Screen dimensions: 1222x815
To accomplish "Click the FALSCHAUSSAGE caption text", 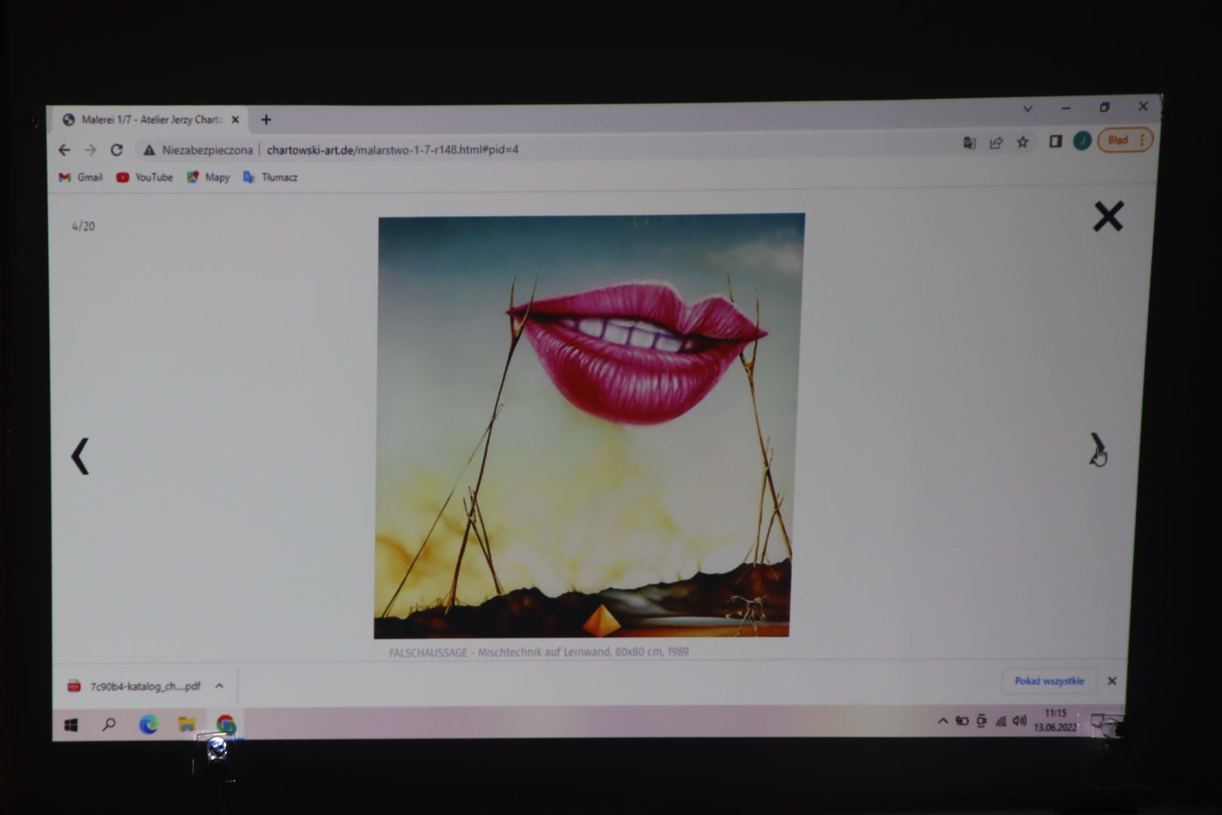I will tap(539, 652).
